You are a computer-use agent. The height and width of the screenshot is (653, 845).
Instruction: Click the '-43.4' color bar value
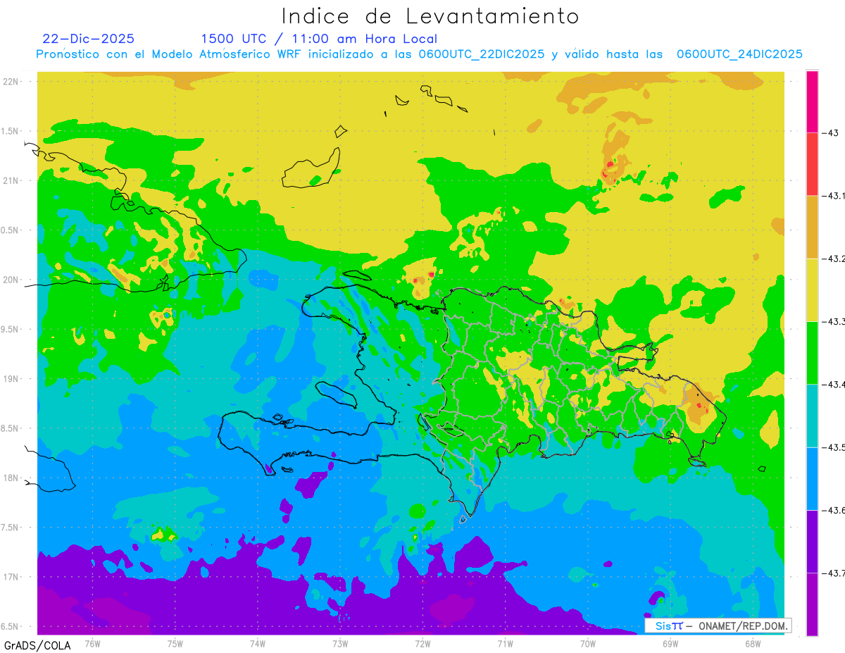point(833,385)
